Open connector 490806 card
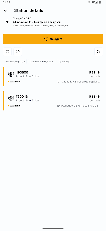The width and height of the screenshot is (106, 231). point(53,77)
